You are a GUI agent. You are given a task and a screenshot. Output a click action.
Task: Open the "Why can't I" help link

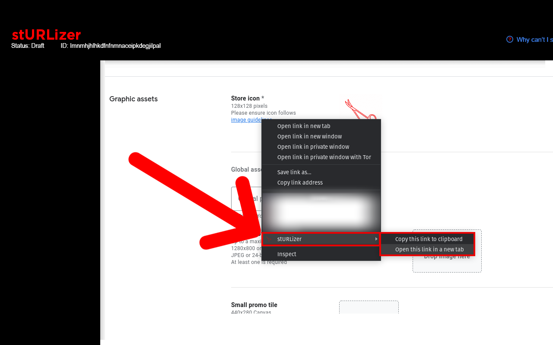tap(534, 40)
